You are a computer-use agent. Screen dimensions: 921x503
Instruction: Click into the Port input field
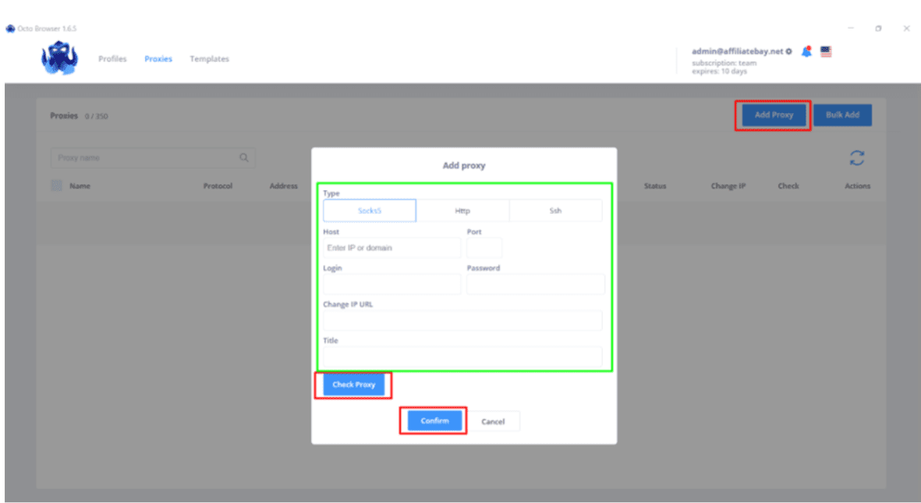coord(484,248)
